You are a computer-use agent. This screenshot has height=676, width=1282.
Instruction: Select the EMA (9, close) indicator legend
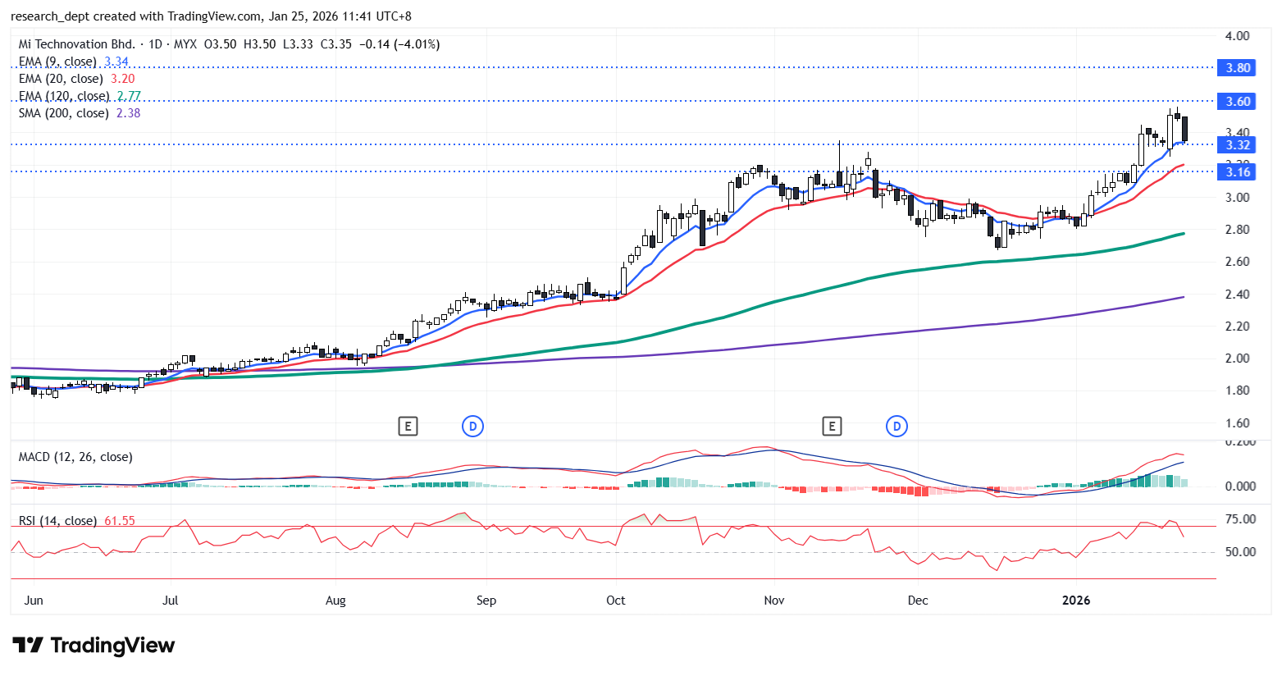(57, 62)
